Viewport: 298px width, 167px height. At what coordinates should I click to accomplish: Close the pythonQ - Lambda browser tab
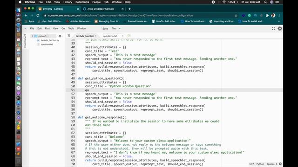(x=78, y=9)
